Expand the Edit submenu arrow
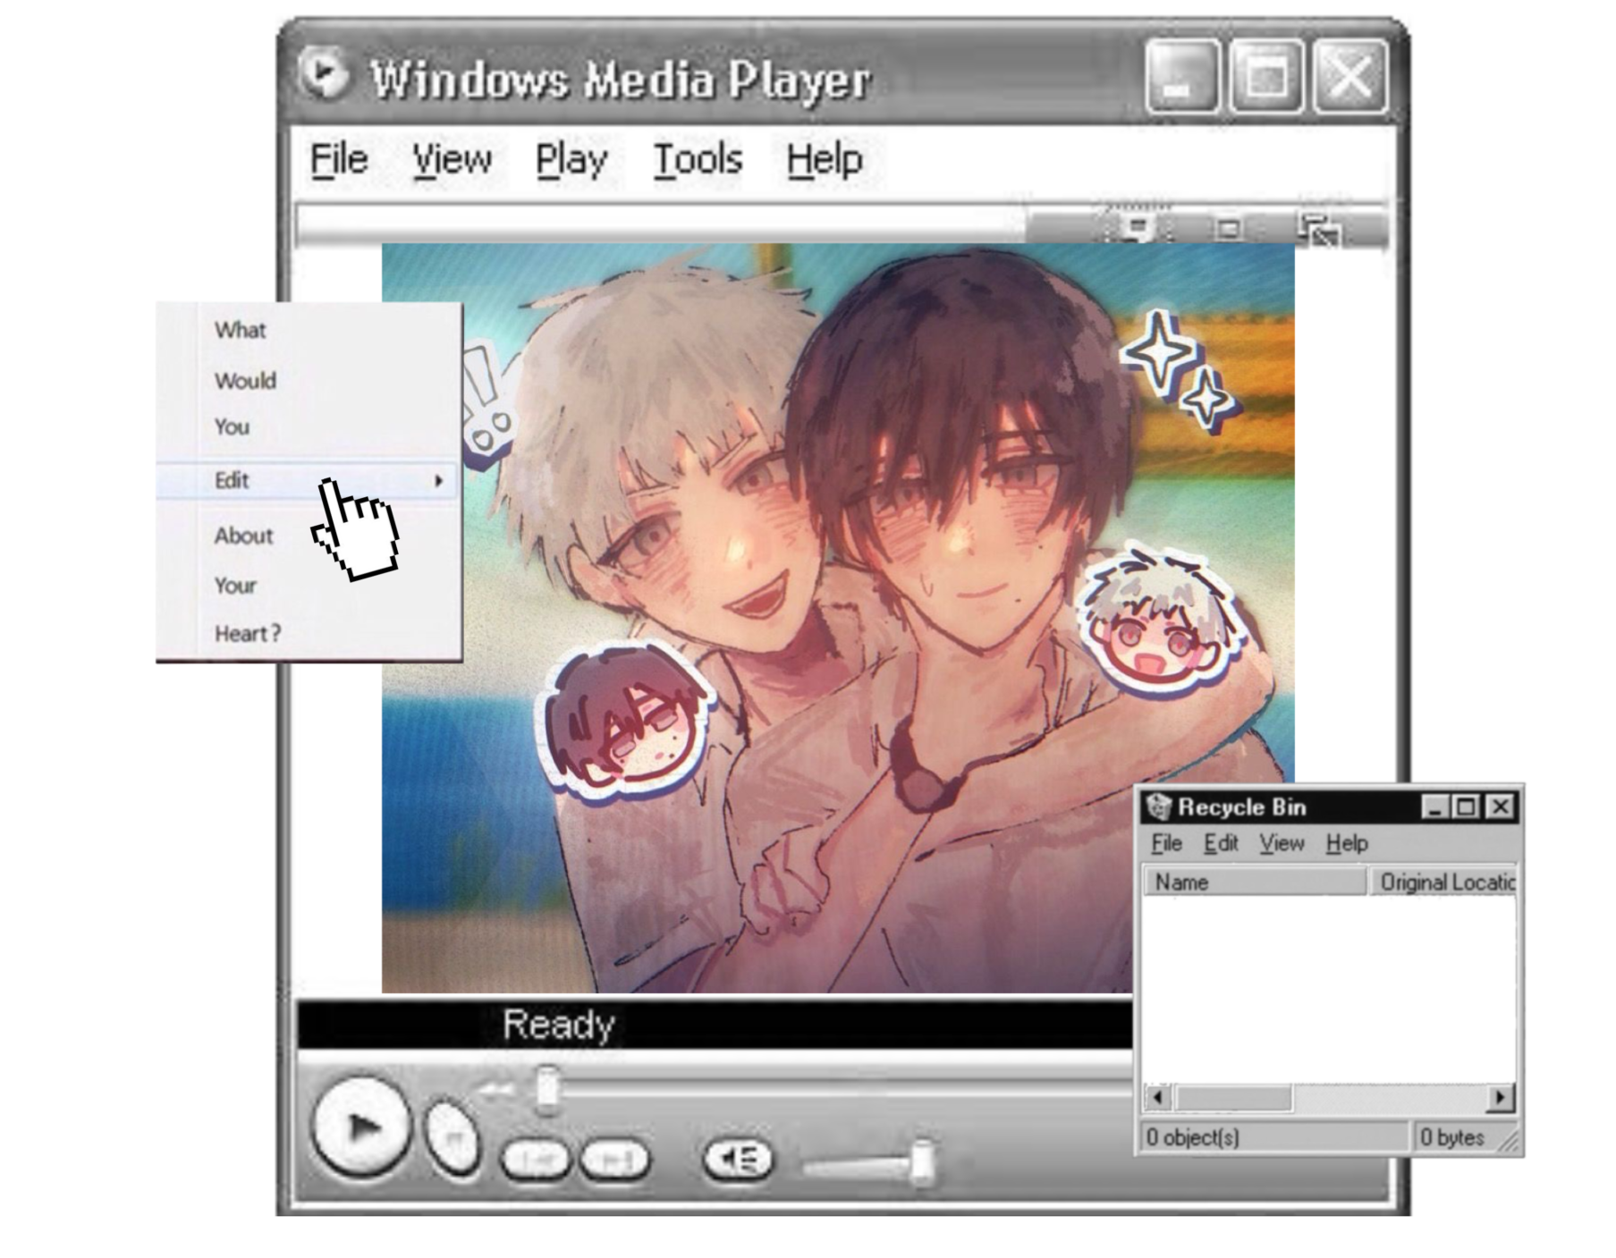1616x1258 pixels. point(438,481)
